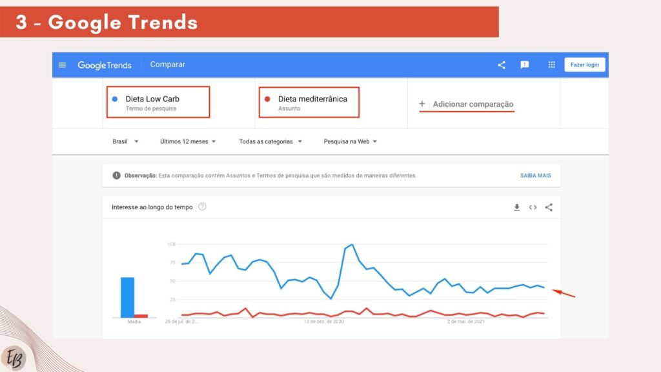The width and height of the screenshot is (661, 372).
Task: Click the Observação warning icon
Action: [x=116, y=176]
